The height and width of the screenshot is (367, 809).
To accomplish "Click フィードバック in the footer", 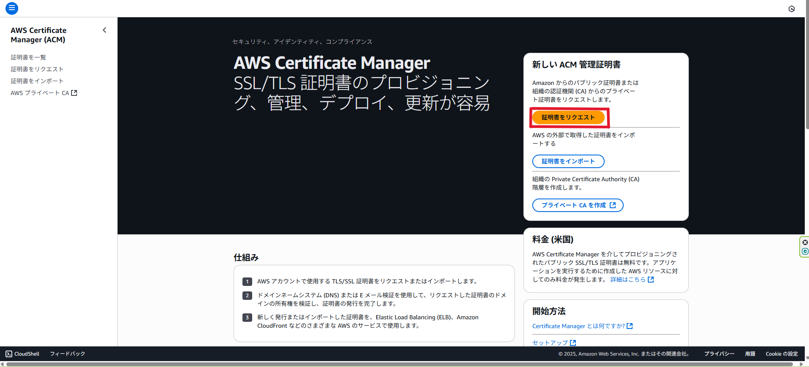I will (x=68, y=354).
